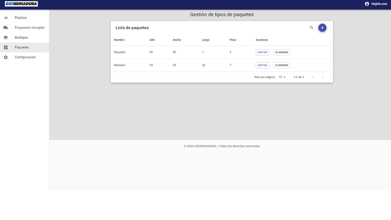Click the truck icon next to Programar recogida
The width and height of the screenshot is (391, 220).
click(x=5, y=27)
